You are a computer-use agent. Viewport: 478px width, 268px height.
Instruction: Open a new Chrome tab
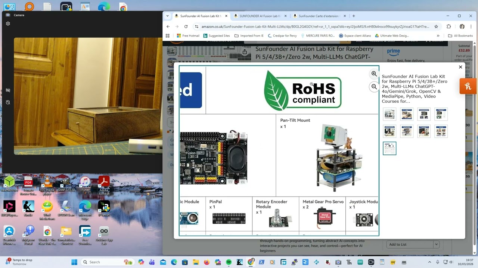(x=354, y=16)
